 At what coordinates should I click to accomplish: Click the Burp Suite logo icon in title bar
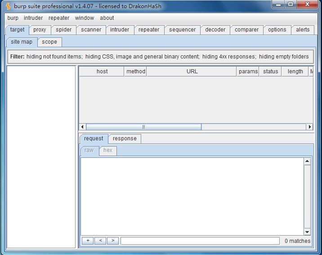(8, 6)
